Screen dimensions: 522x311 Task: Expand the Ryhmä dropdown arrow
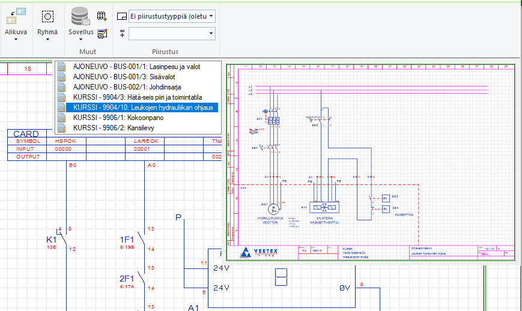point(47,40)
